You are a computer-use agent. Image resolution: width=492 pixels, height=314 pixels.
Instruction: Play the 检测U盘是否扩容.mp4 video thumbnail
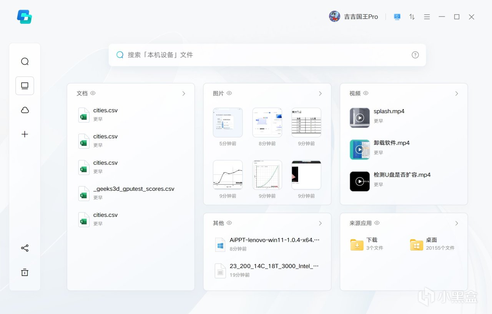click(x=360, y=182)
